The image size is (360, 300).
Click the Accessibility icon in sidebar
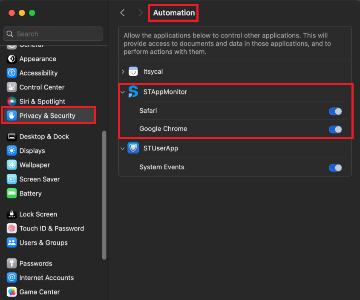[12, 73]
